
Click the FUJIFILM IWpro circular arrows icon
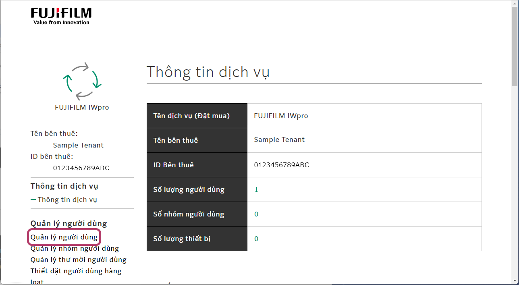pyautogui.click(x=82, y=81)
